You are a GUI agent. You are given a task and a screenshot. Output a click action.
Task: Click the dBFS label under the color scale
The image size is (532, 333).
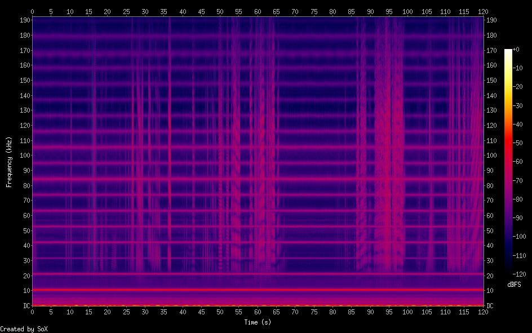tap(514, 285)
